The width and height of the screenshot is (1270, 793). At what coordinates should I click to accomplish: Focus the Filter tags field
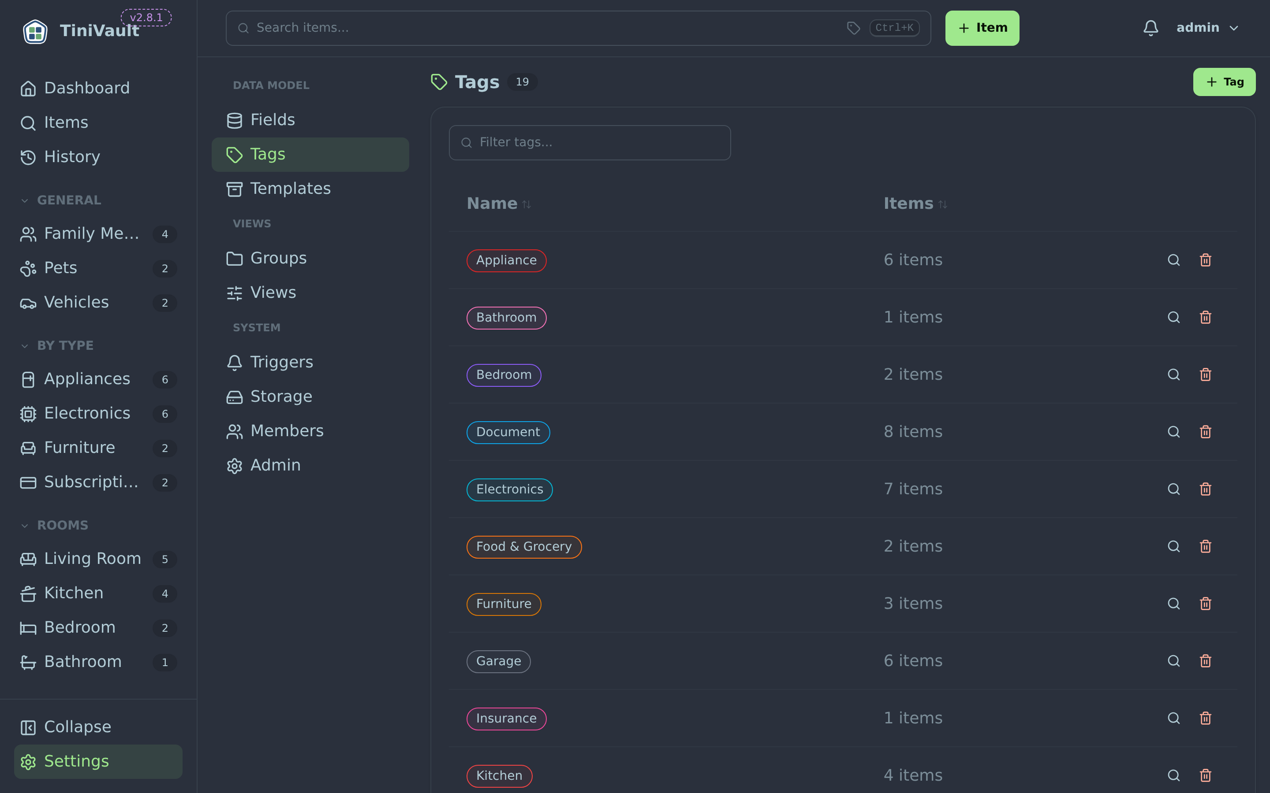[x=589, y=143]
